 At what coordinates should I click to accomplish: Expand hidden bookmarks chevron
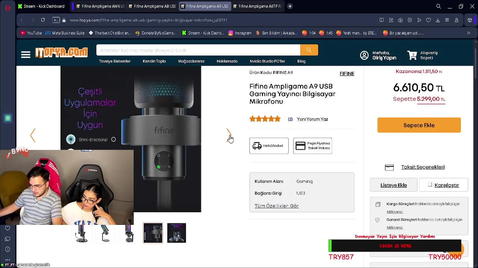[469, 33]
